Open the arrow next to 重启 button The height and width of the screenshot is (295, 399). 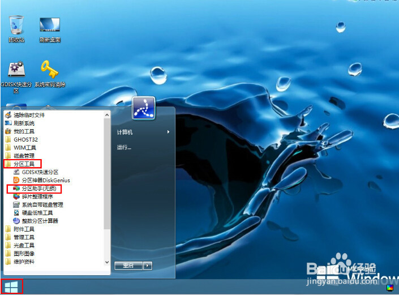pos(148,266)
